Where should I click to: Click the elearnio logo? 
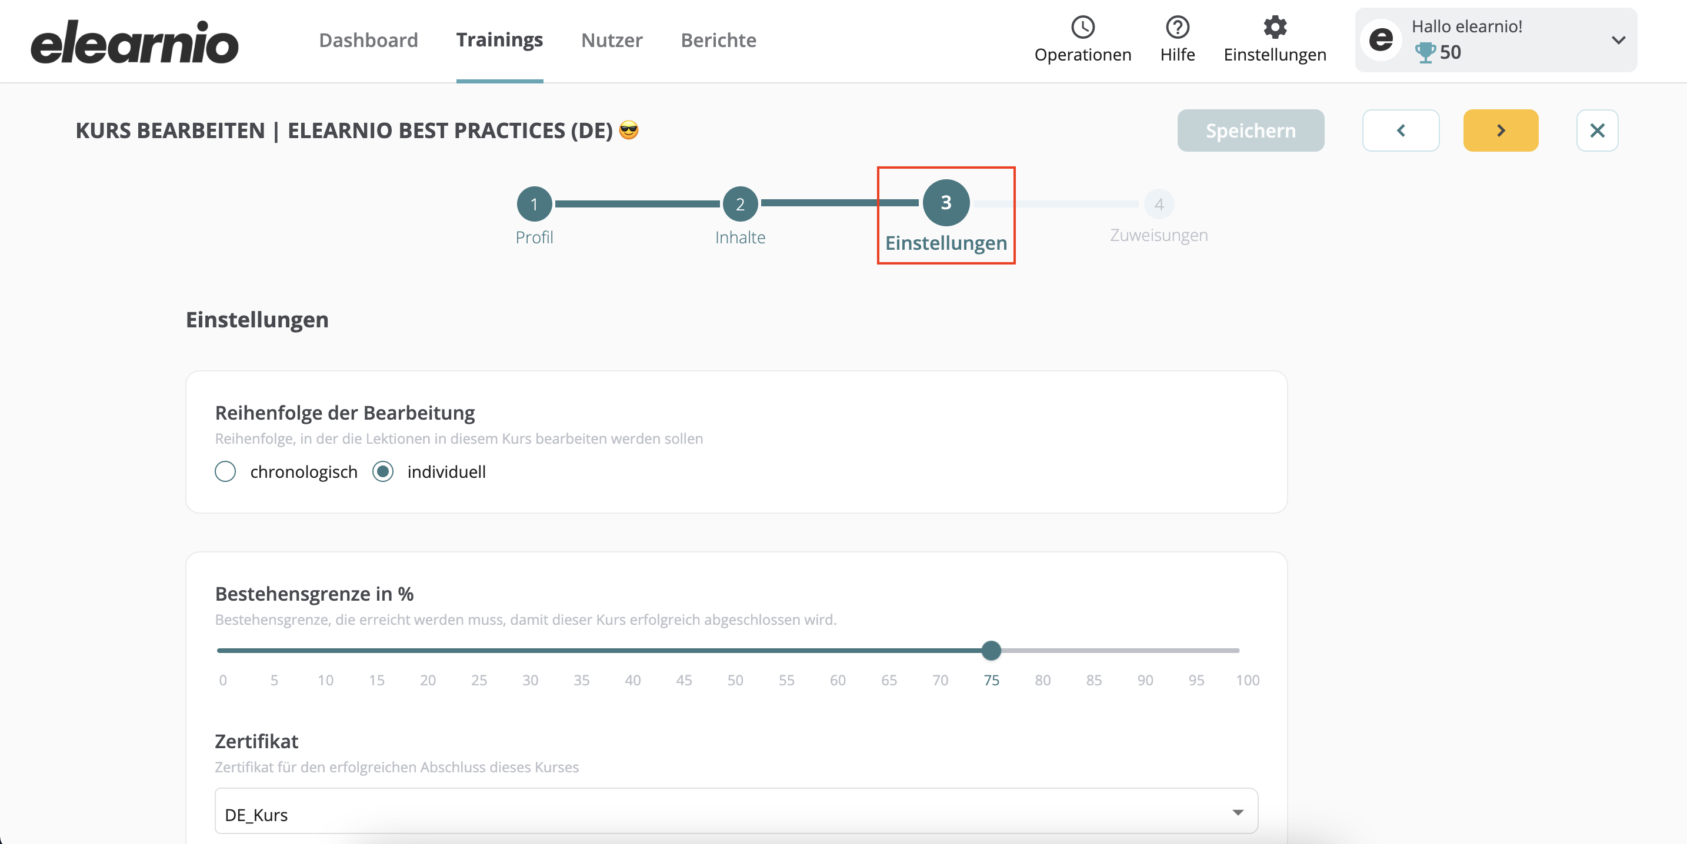(134, 41)
